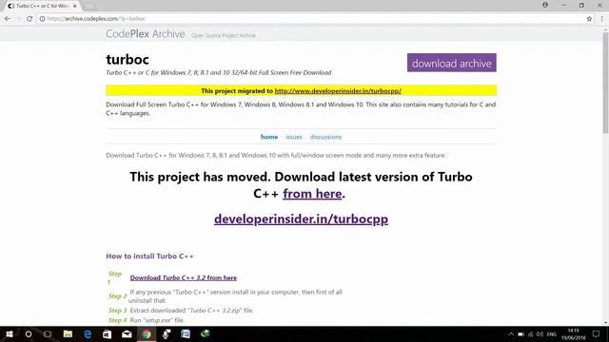Switch to the home tab
The image size is (609, 342).
click(x=268, y=137)
